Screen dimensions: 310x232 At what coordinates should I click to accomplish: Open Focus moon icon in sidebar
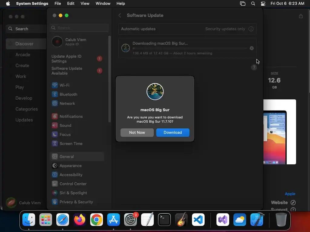(55, 134)
